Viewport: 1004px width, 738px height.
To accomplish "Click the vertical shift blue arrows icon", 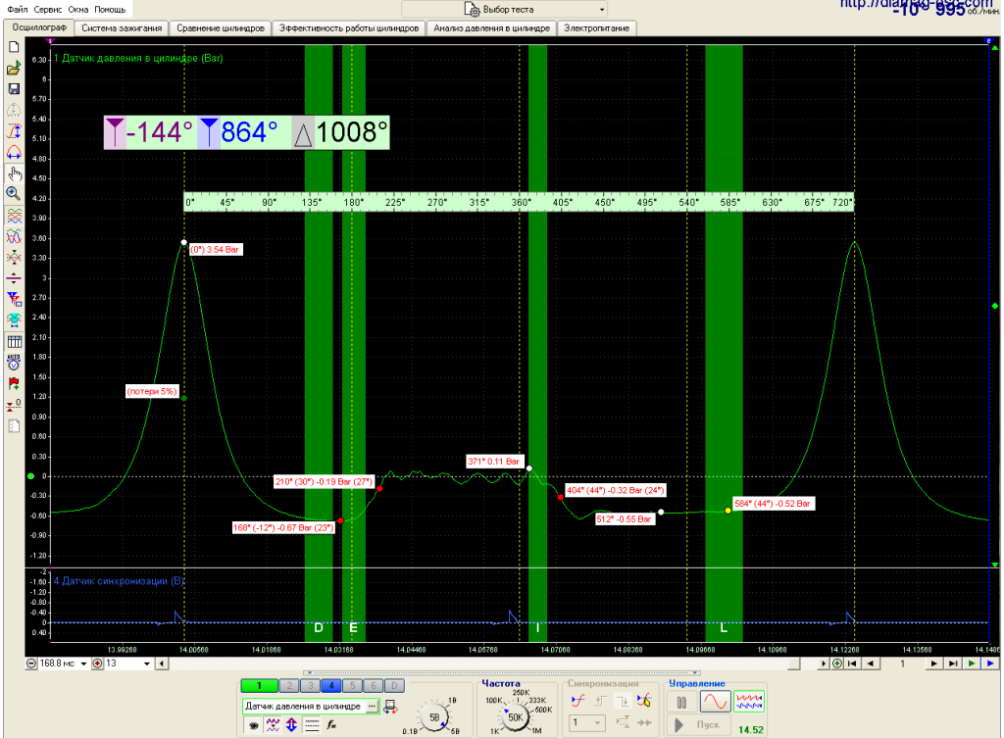I will pos(292,725).
